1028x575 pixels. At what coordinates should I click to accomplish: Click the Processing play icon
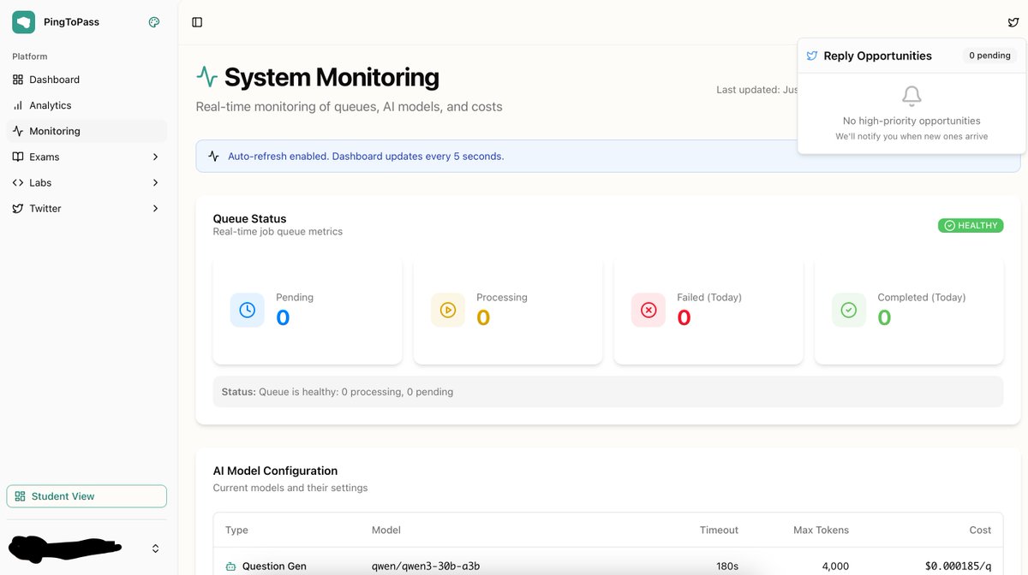coord(448,310)
